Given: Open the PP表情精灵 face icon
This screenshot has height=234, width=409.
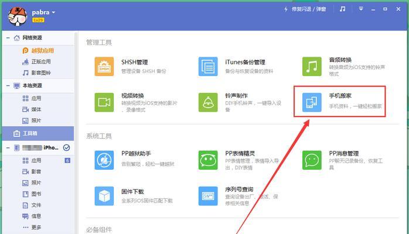Looking at the screenshot, I should [x=208, y=160].
